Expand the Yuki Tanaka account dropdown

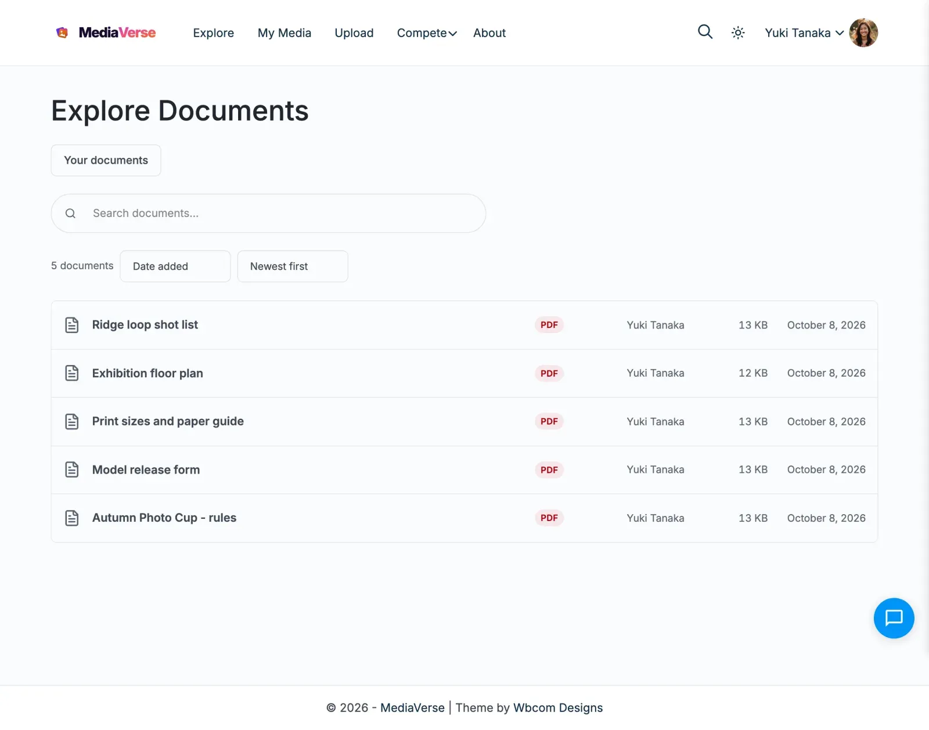click(x=804, y=33)
